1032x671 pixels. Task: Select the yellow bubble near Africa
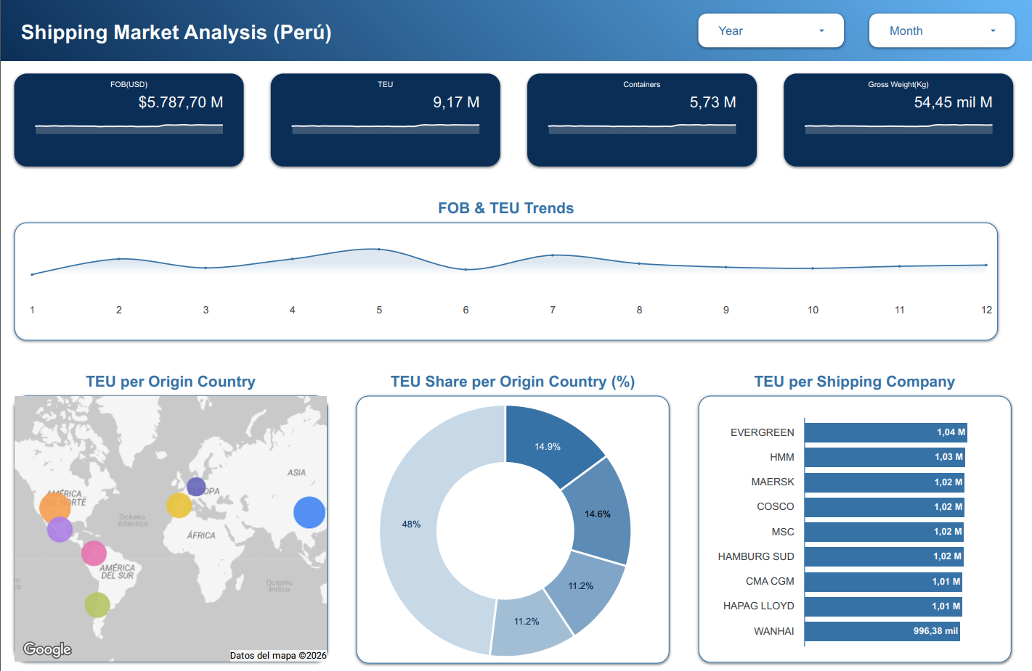[179, 505]
